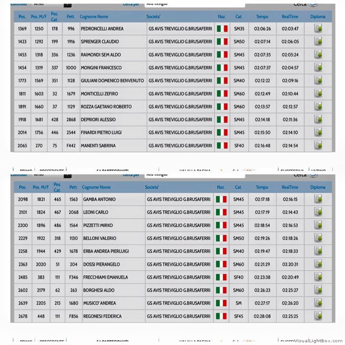Click Italian flag in MANENTI SABRINA row

point(222,146)
